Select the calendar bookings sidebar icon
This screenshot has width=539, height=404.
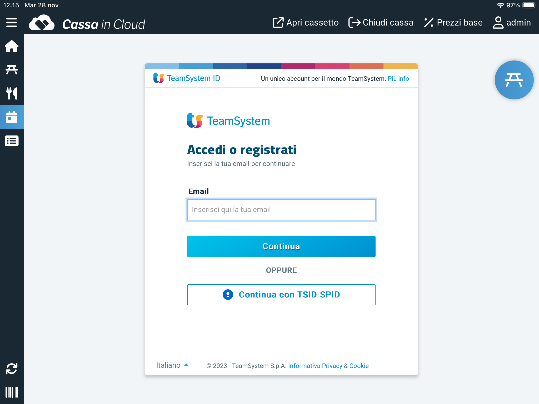click(12, 117)
